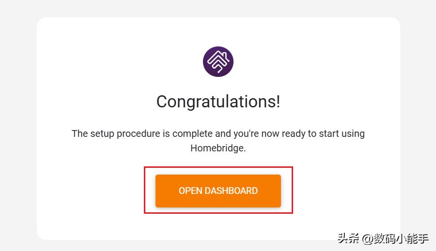Viewport: 436px width, 251px height.
Task: Click the letter C starting Congratulations
Action: [161, 102]
